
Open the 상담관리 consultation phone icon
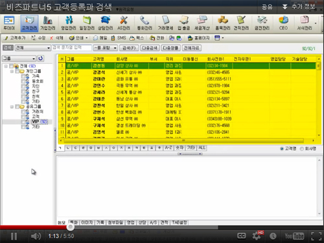(105, 23)
